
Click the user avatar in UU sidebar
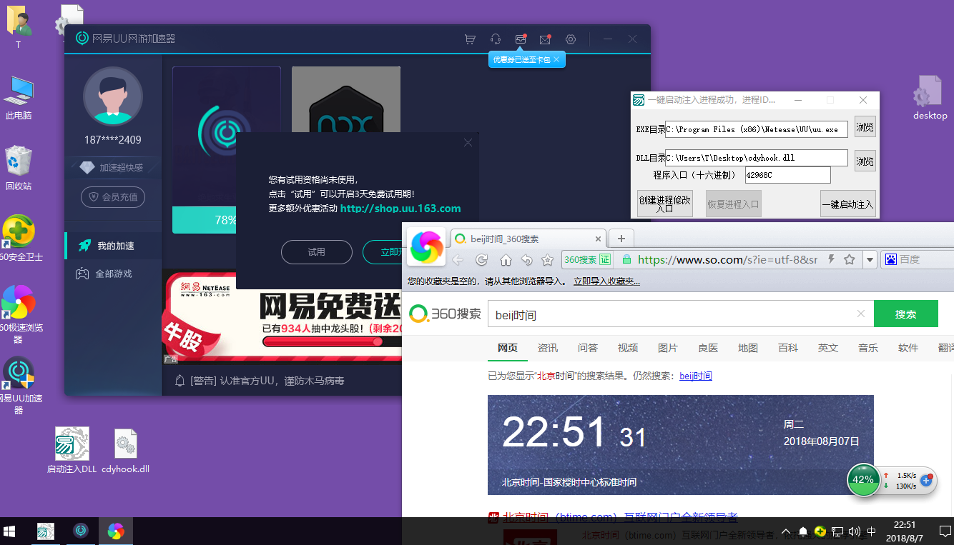coord(112,96)
